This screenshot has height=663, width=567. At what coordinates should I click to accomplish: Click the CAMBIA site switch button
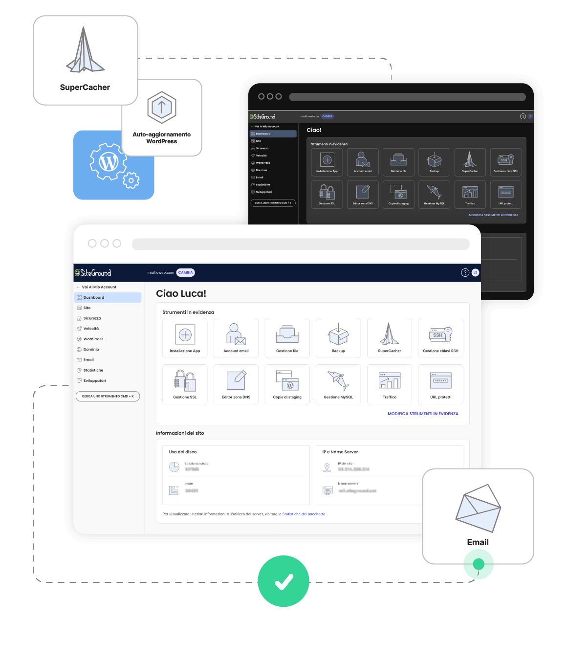tap(185, 273)
